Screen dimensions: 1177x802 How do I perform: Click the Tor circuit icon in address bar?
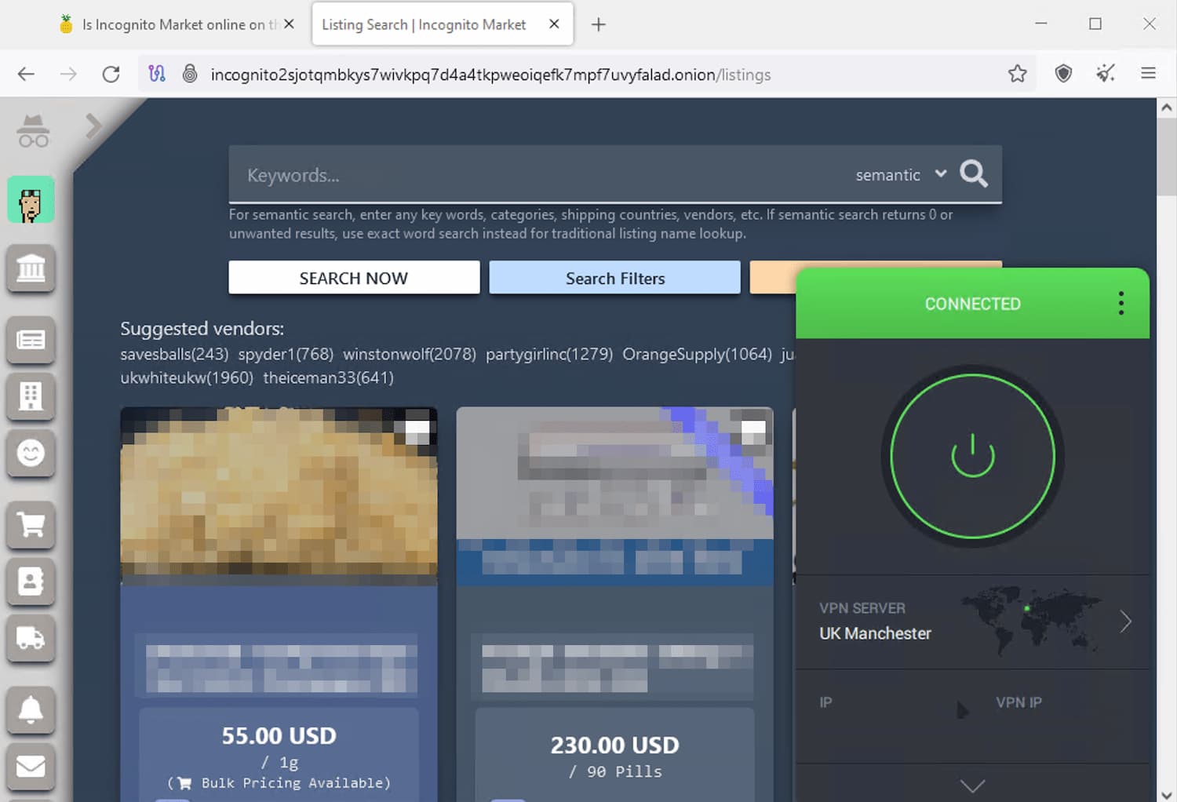[x=157, y=74]
